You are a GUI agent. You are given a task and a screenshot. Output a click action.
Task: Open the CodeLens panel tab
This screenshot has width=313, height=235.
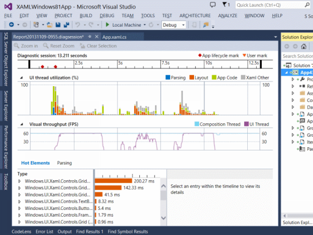pyautogui.click(x=21, y=231)
